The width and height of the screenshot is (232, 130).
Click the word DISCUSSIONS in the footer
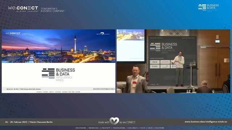81,128
